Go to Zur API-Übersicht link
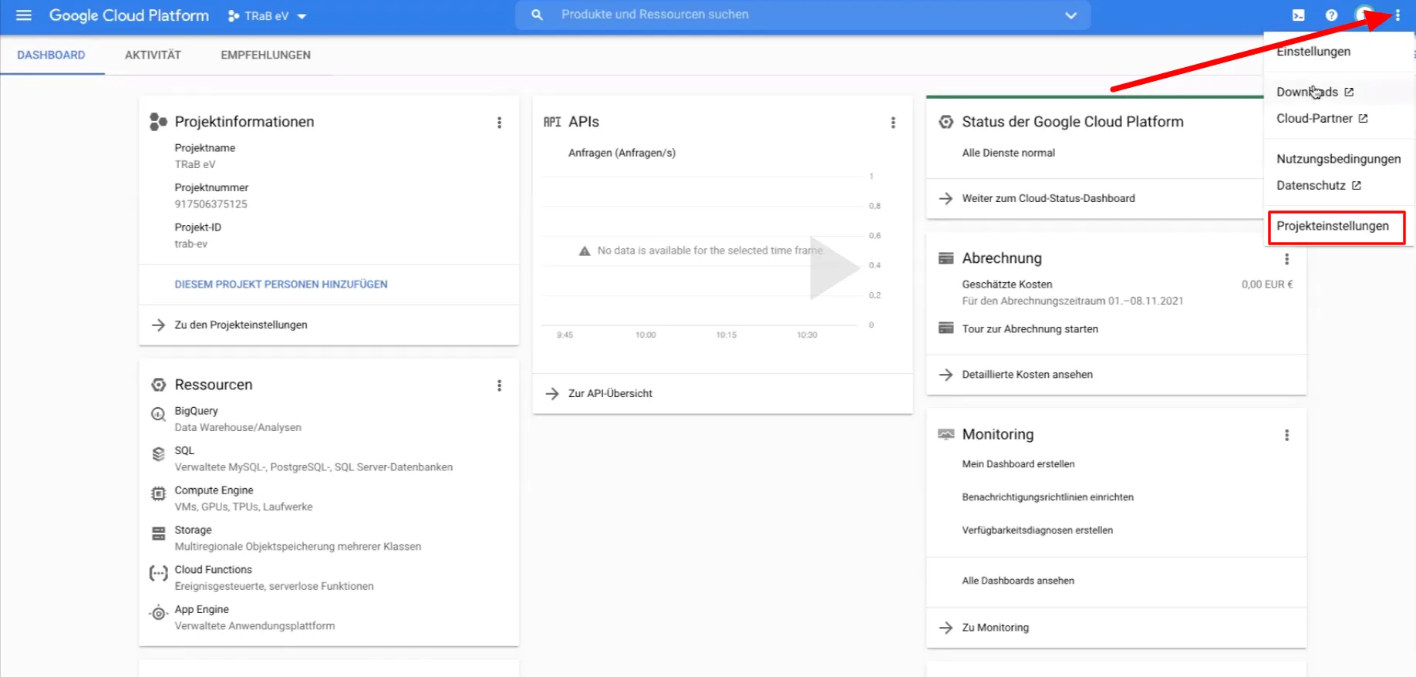Viewport: 1416px width, 677px height. [610, 393]
